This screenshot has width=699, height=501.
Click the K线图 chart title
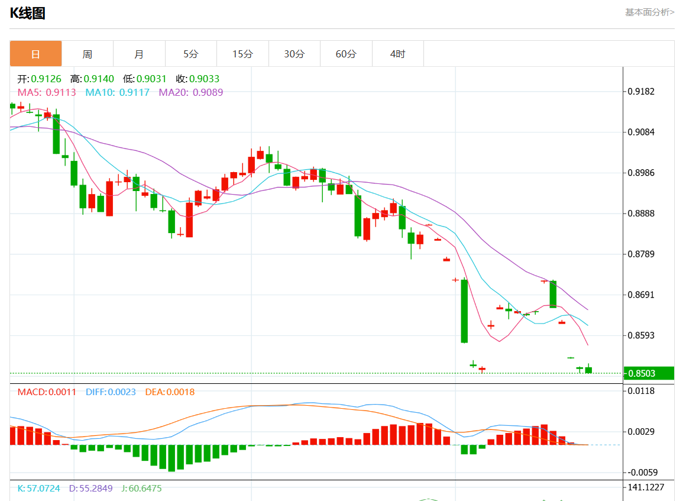27,13
